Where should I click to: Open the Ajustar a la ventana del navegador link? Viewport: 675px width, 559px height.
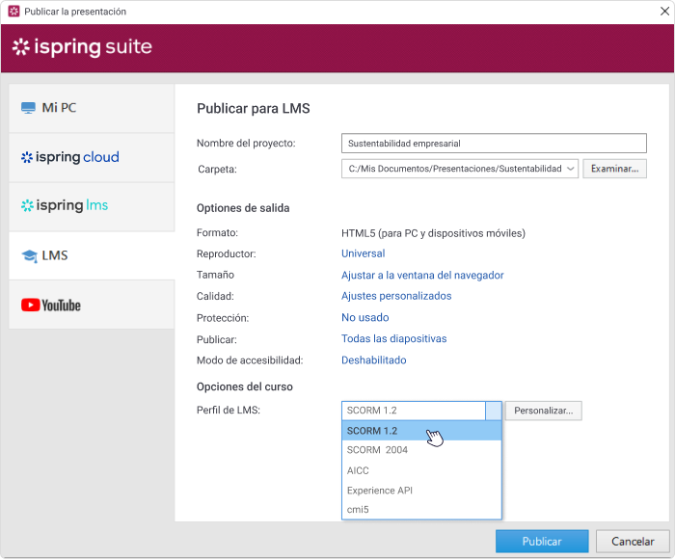(422, 275)
